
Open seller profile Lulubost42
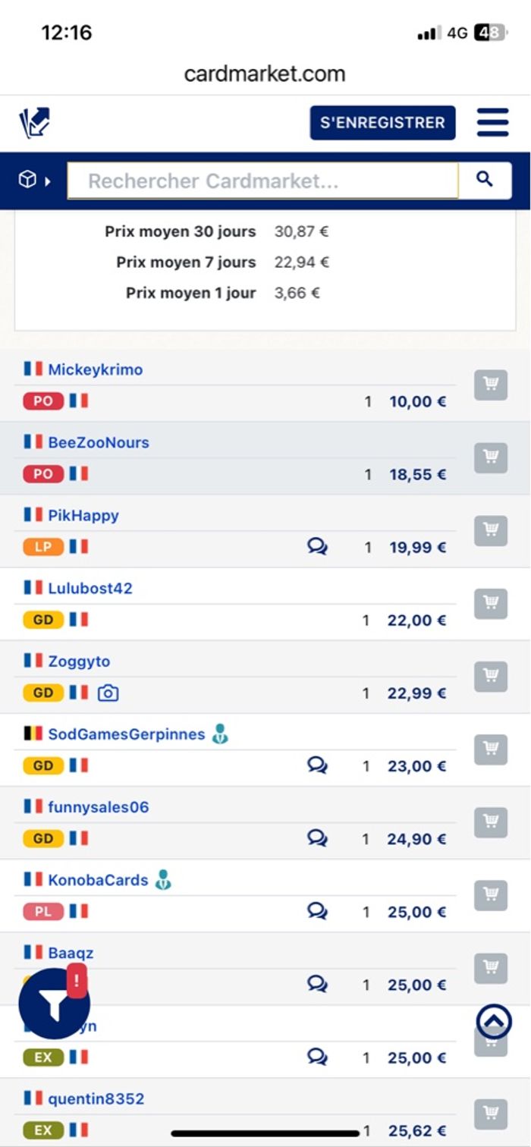pyautogui.click(x=90, y=588)
